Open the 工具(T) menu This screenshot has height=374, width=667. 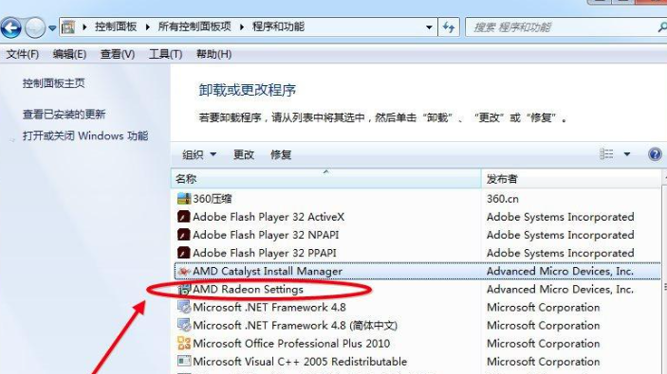tap(165, 54)
